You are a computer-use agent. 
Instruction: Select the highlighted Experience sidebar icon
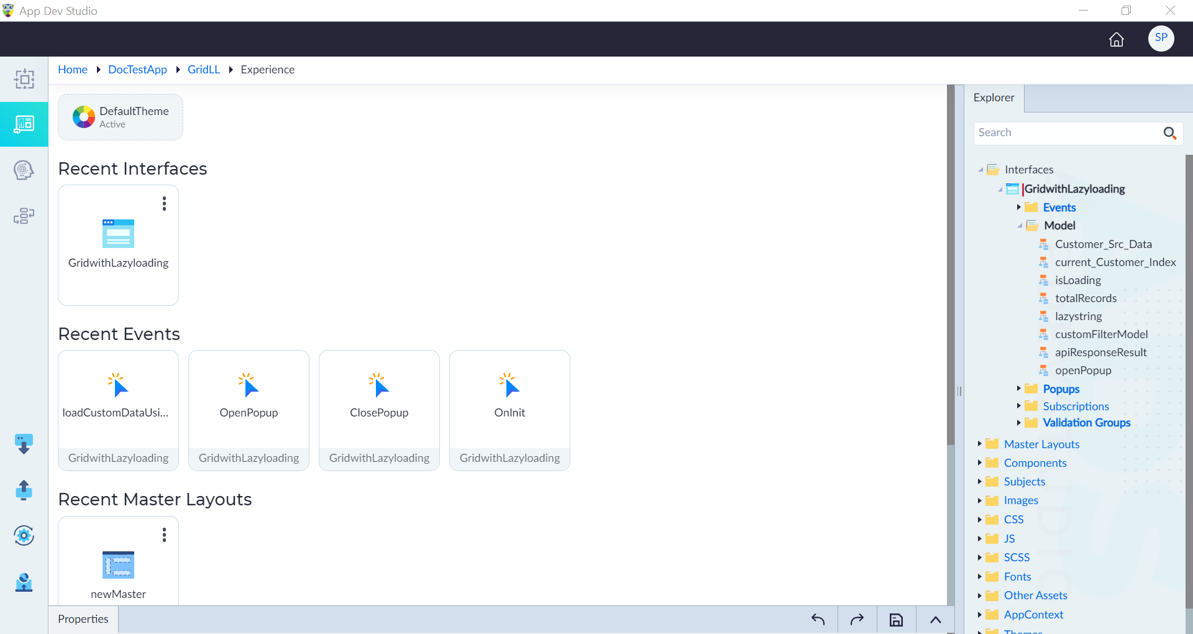click(24, 124)
